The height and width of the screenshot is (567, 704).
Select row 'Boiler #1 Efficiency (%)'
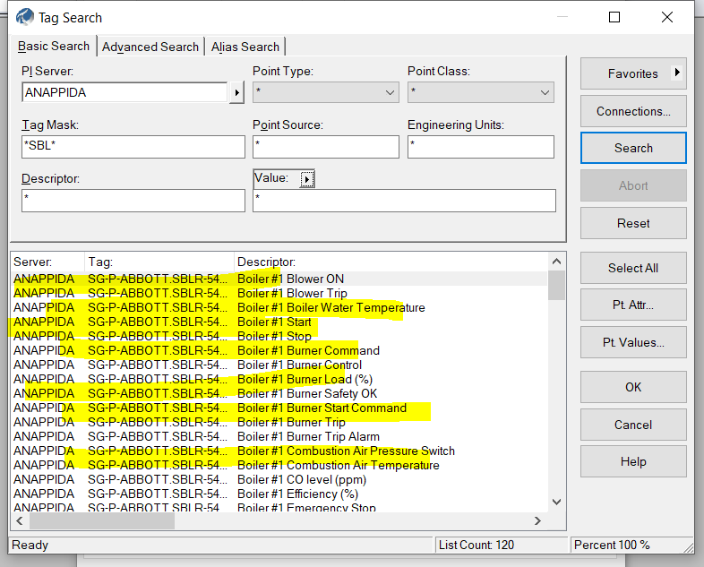(x=279, y=494)
